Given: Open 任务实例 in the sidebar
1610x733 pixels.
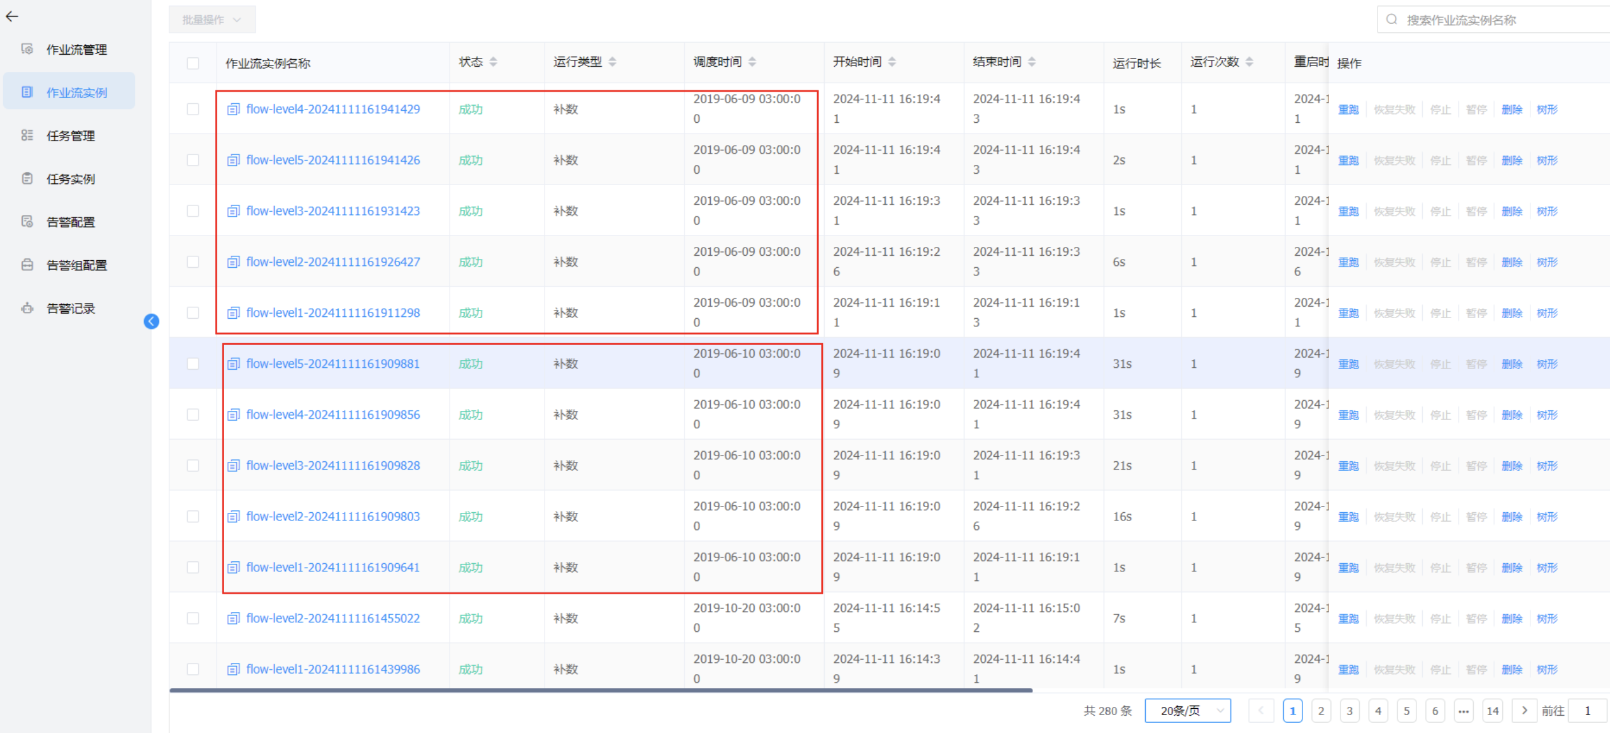Looking at the screenshot, I should pyautogui.click(x=71, y=179).
